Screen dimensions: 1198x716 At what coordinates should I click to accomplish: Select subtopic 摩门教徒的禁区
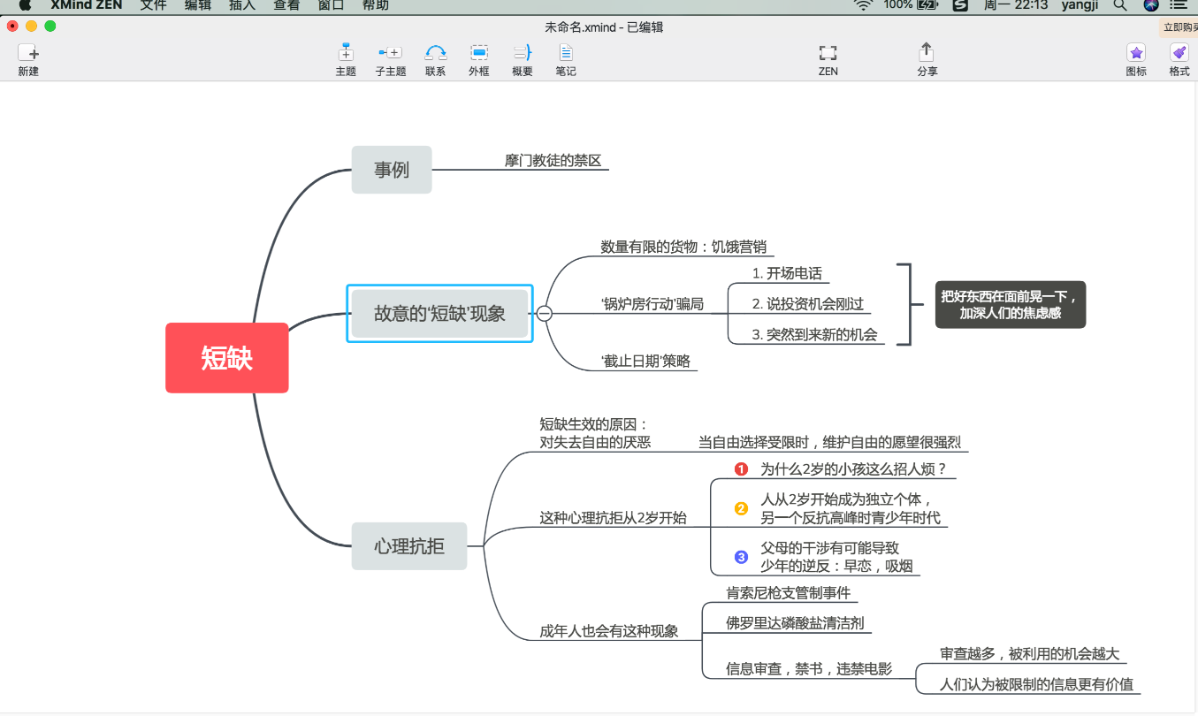point(553,160)
